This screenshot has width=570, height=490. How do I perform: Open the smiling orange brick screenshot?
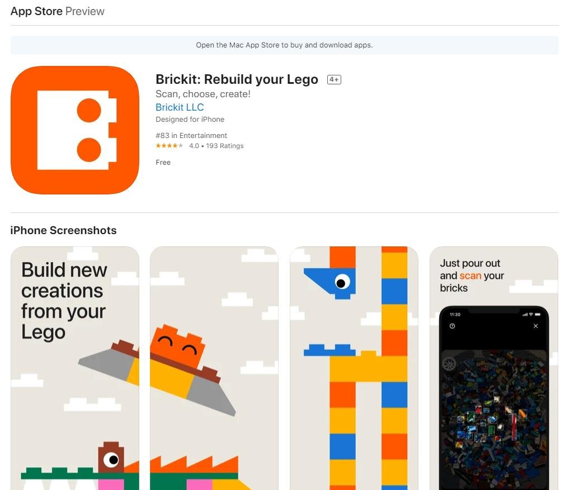coord(214,368)
